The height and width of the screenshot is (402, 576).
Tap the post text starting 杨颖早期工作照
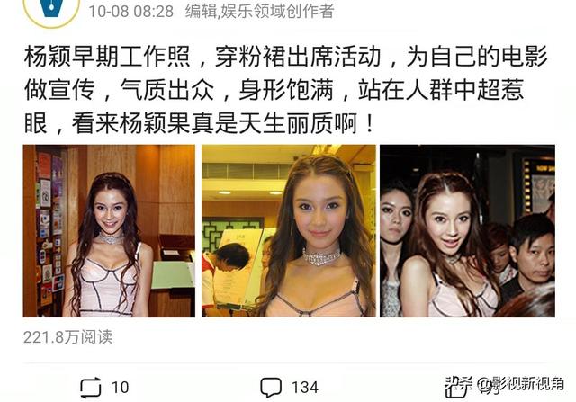pos(286,90)
